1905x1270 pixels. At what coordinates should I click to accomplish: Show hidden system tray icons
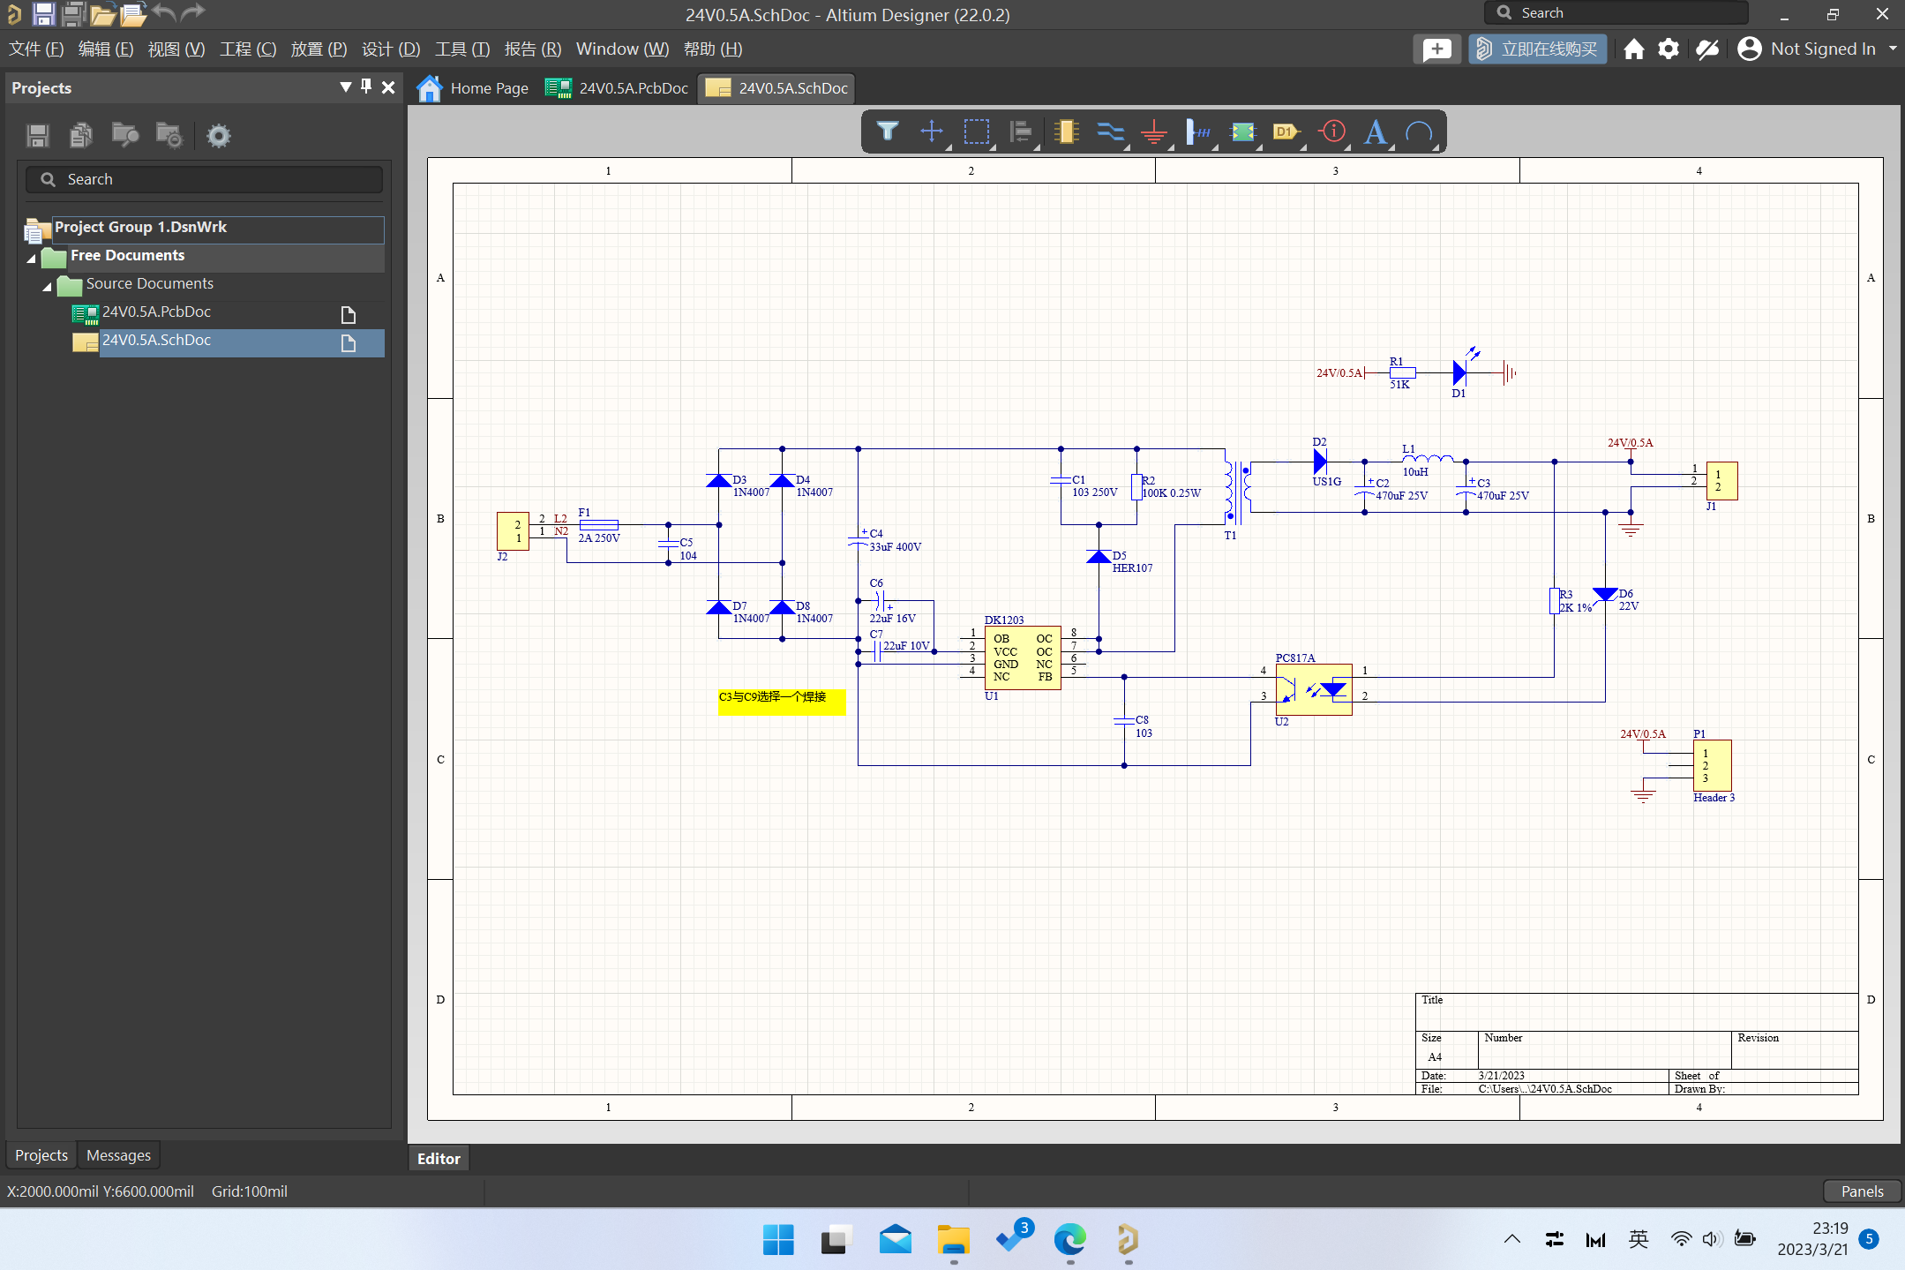click(1511, 1240)
